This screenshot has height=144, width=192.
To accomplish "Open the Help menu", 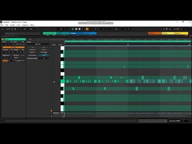I will 32,25.
